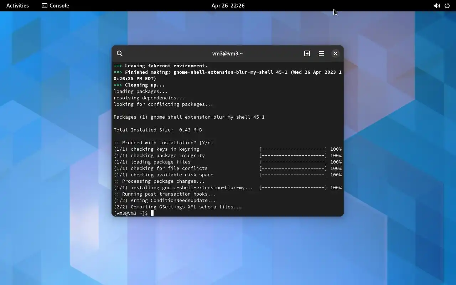The height and width of the screenshot is (285, 456).
Task: Click 'checking package integrity' line
Action: pyautogui.click(x=227, y=155)
